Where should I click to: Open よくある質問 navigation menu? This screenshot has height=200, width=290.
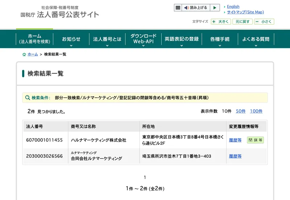[x=256, y=39]
